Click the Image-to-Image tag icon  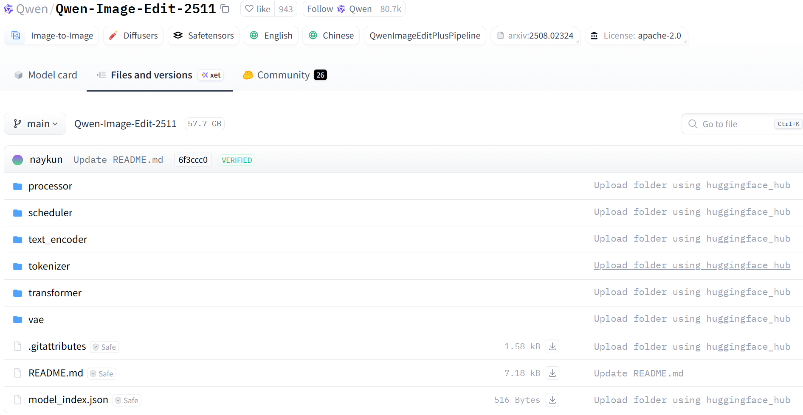pos(16,36)
